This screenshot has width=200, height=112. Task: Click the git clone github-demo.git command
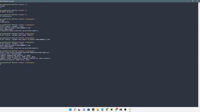coord(25,53)
